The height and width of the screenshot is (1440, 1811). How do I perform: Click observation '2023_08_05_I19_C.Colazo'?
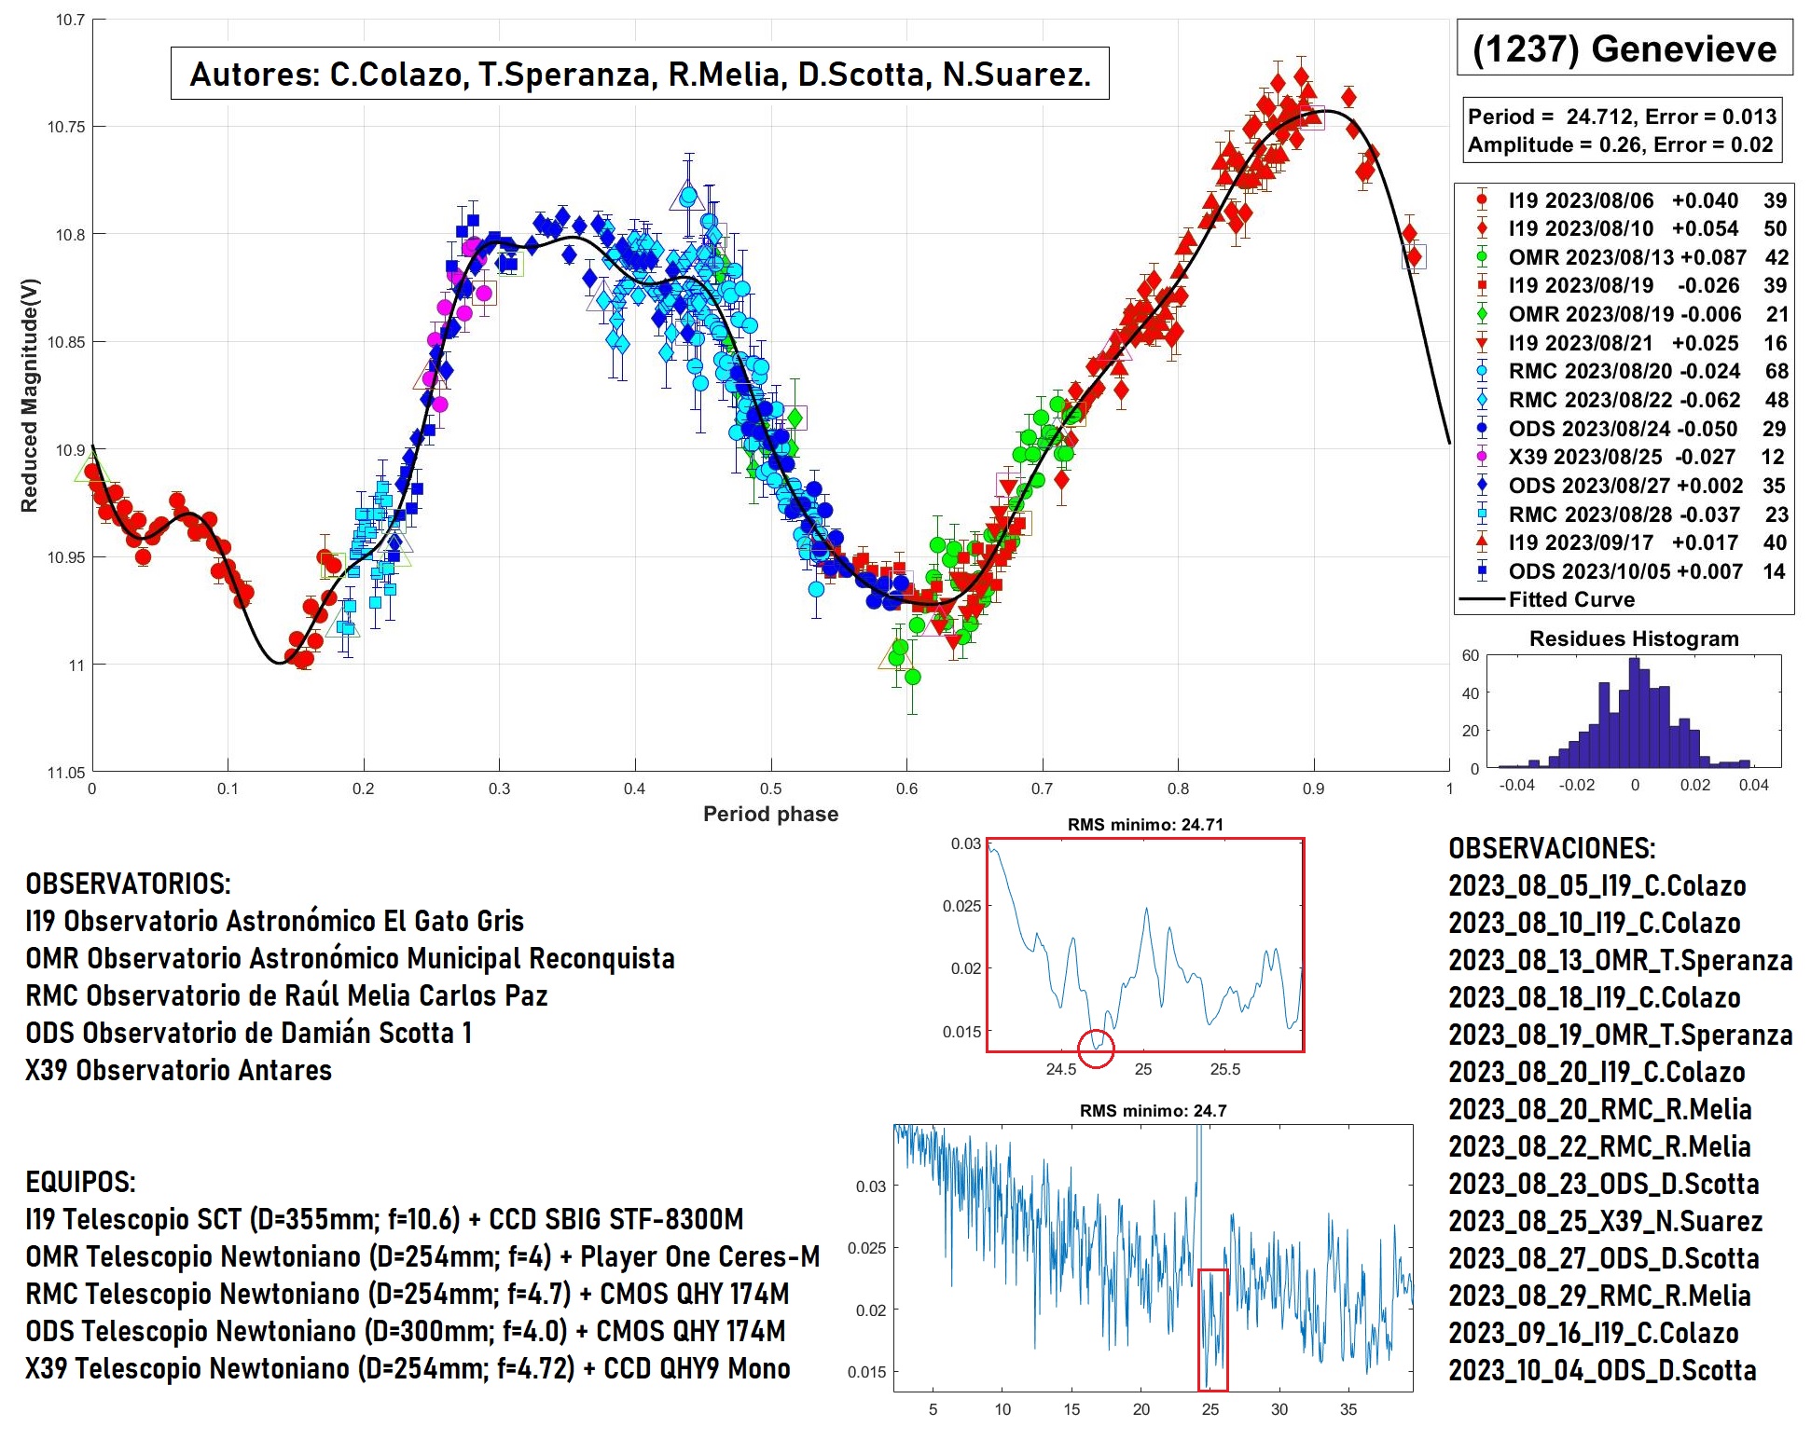[x=1597, y=885]
